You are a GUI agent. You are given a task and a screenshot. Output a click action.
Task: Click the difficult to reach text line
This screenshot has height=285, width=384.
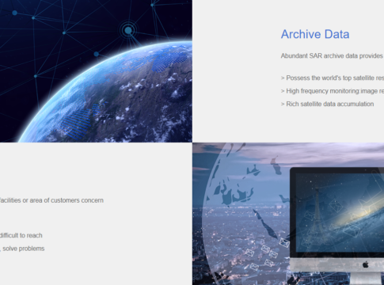tap(21, 235)
